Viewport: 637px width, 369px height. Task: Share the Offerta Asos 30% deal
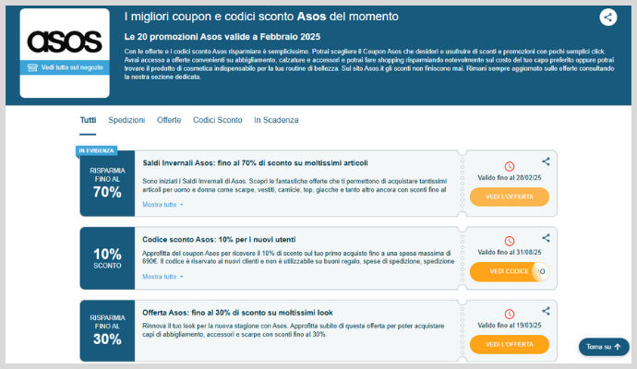pyautogui.click(x=546, y=311)
